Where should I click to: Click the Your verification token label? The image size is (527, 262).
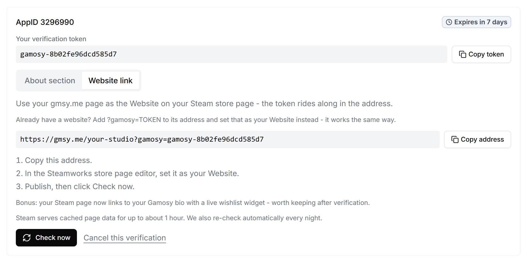coord(51,39)
